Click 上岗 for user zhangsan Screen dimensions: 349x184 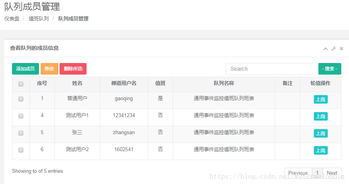[x=320, y=133]
